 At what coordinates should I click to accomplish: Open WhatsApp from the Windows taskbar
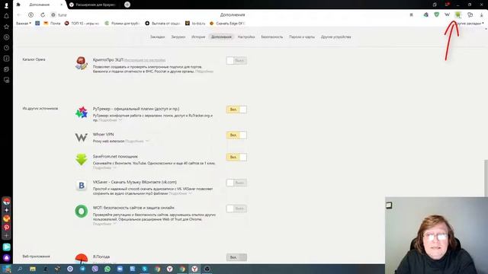(108, 269)
